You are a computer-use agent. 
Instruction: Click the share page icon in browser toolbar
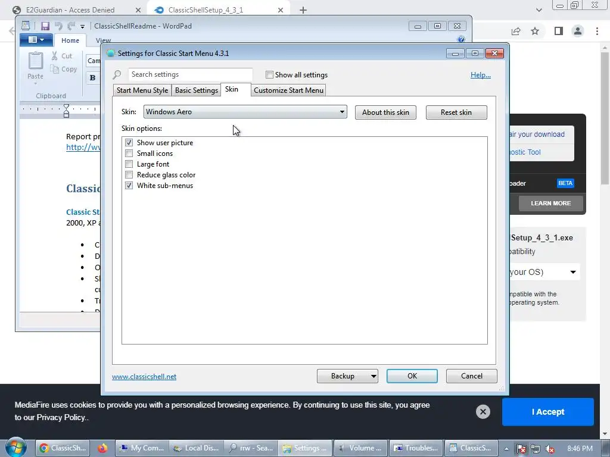click(x=516, y=31)
